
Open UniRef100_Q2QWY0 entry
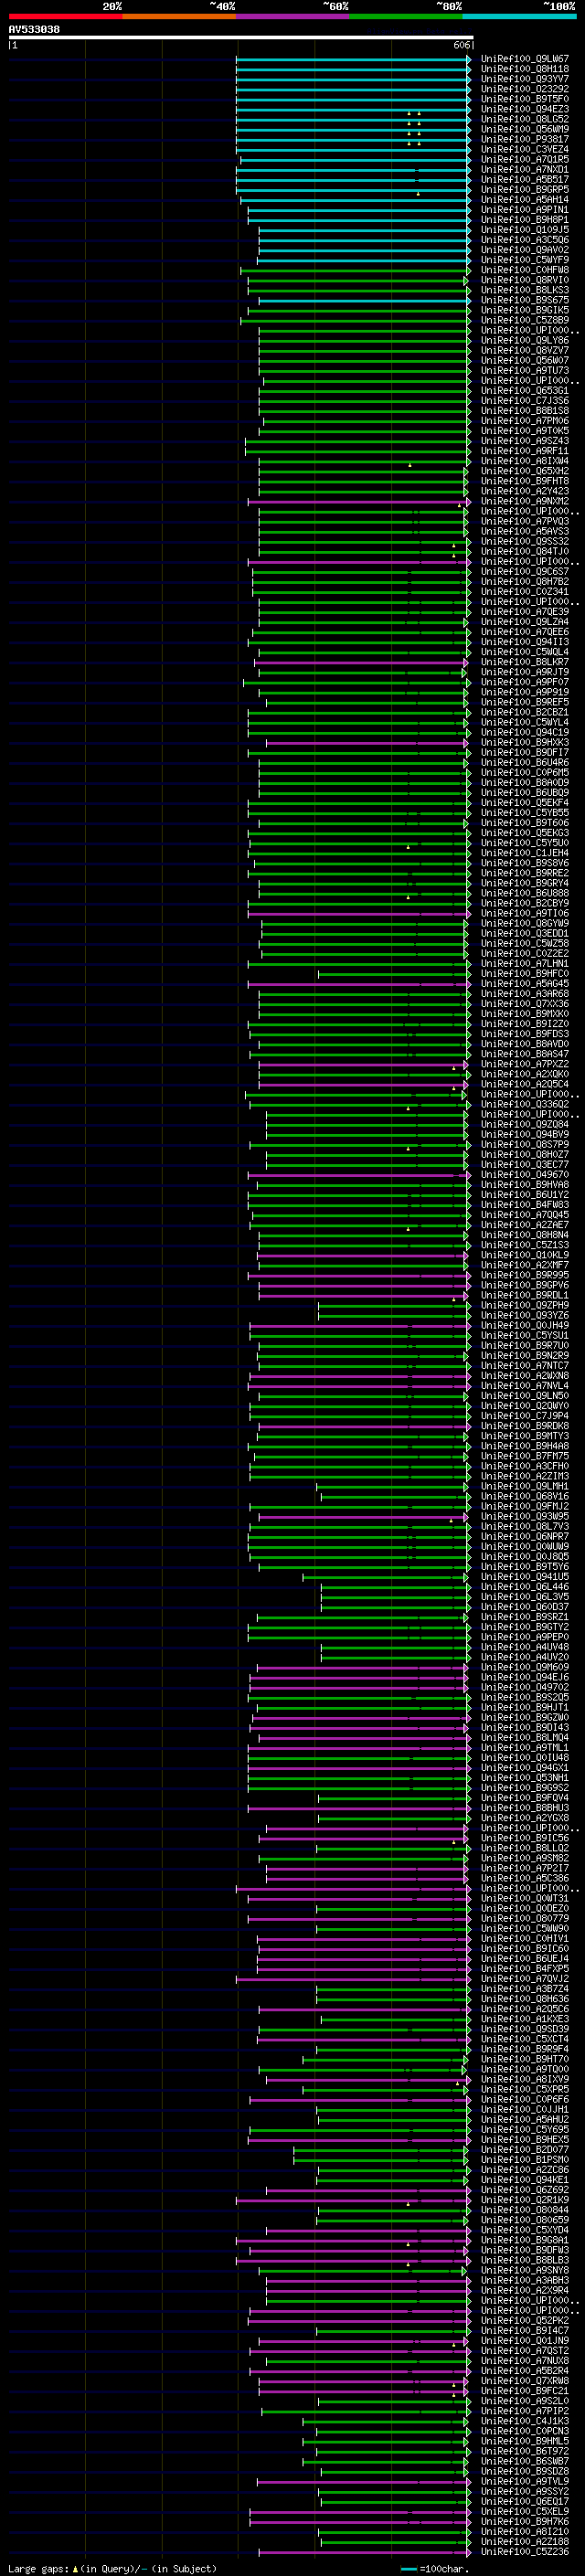[x=525, y=1405]
